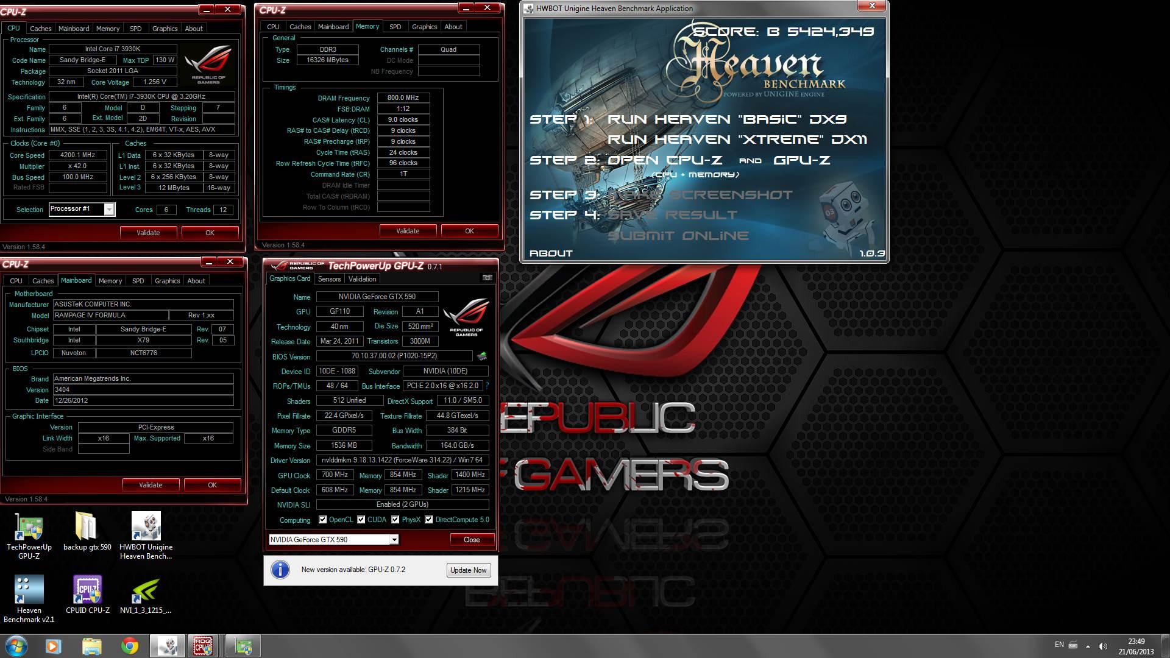Click OPEN CPU-Z in Heaven app
The height and width of the screenshot is (658, 1170).
[665, 160]
